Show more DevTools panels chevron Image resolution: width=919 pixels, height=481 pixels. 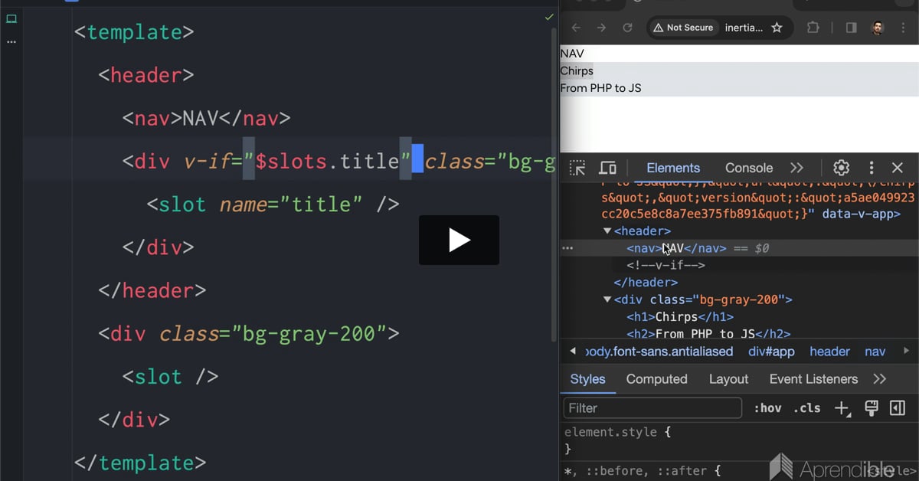(x=796, y=168)
